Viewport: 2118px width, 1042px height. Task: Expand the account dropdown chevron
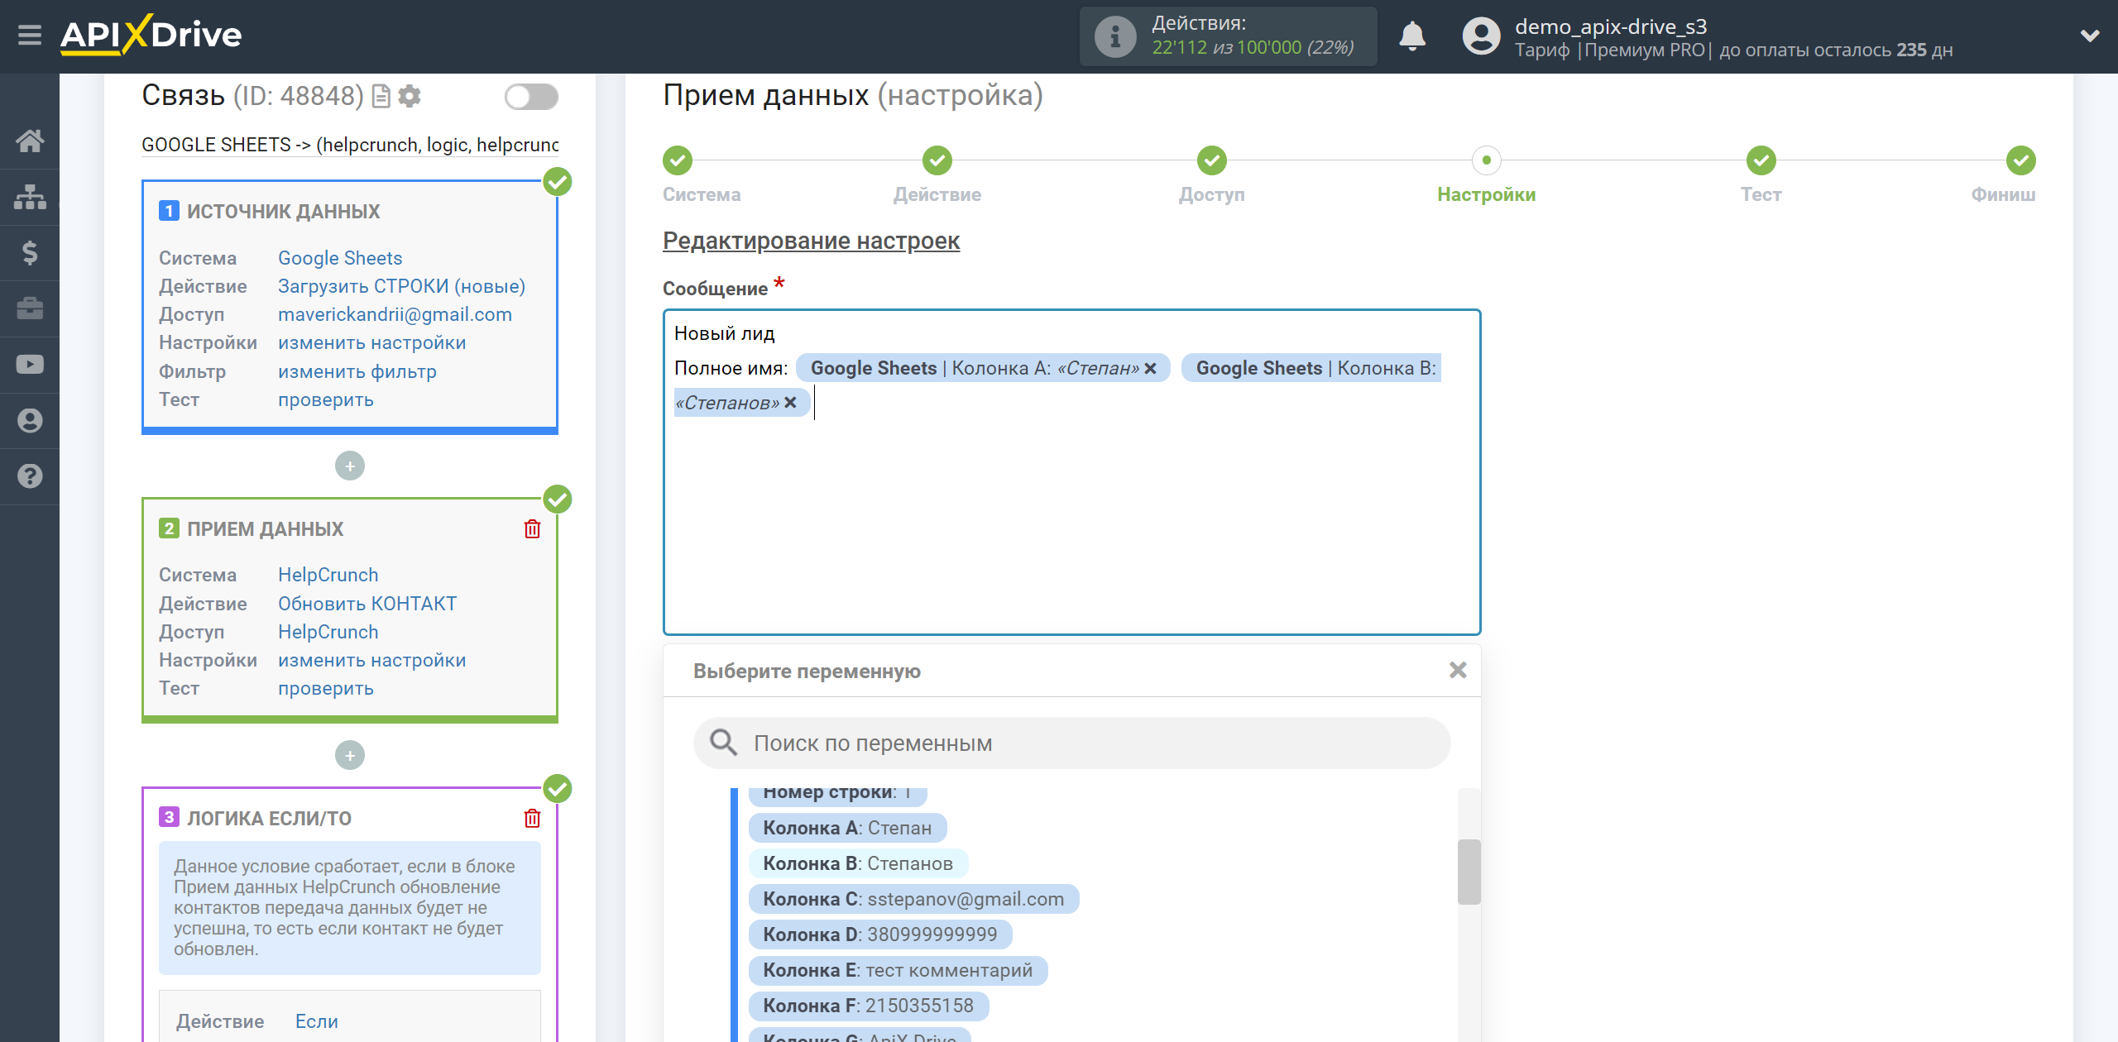(2090, 36)
